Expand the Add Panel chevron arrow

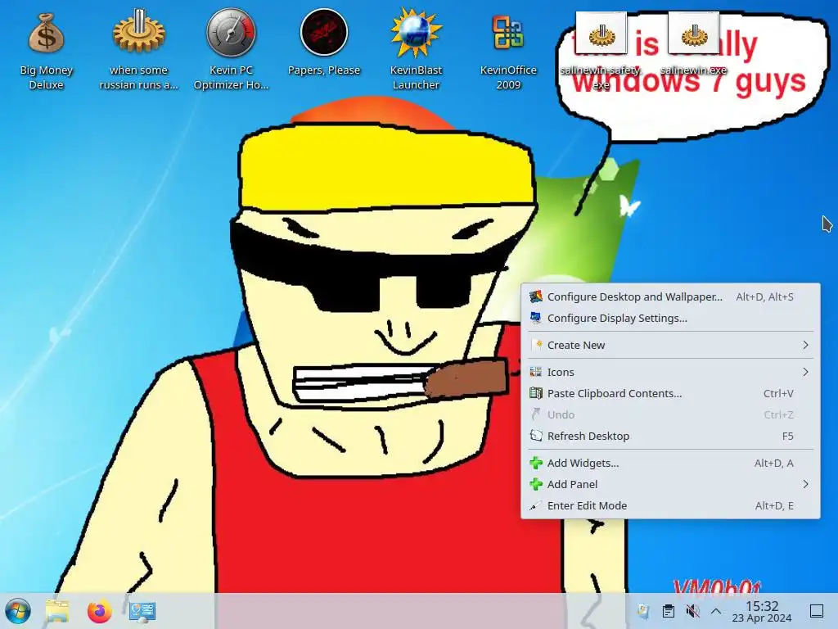[805, 484]
